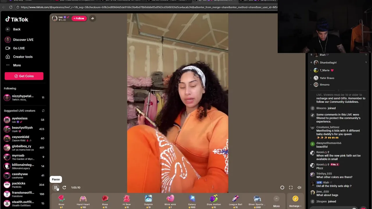The height and width of the screenshot is (209, 372).
Task: Click Riah's comment about trinity sets
Action: [x=334, y=186]
